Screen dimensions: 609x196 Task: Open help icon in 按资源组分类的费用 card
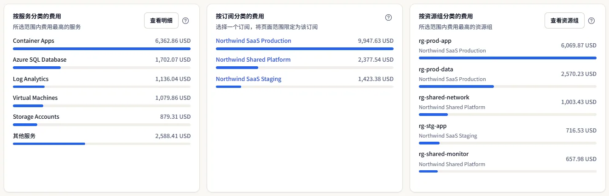pyautogui.click(x=592, y=21)
